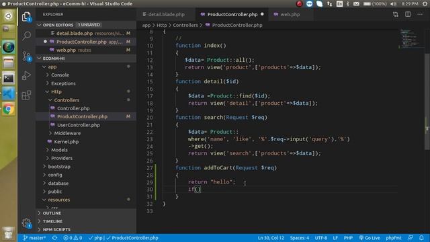Collapse the Open Editors section
430x242 pixels.
[39, 25]
